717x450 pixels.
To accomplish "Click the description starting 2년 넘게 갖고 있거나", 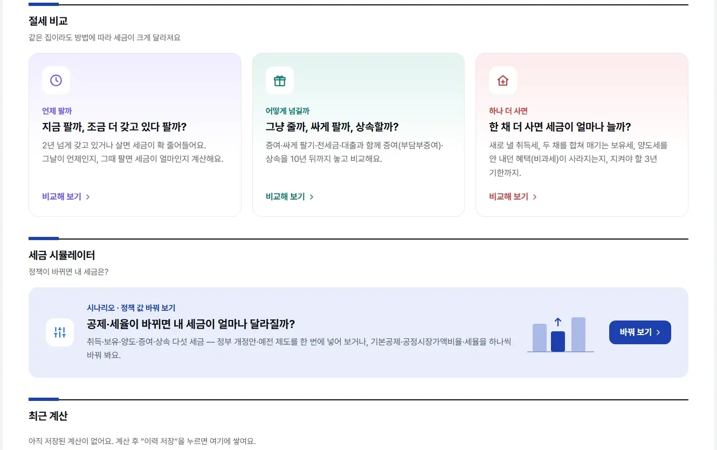I will click(133, 152).
